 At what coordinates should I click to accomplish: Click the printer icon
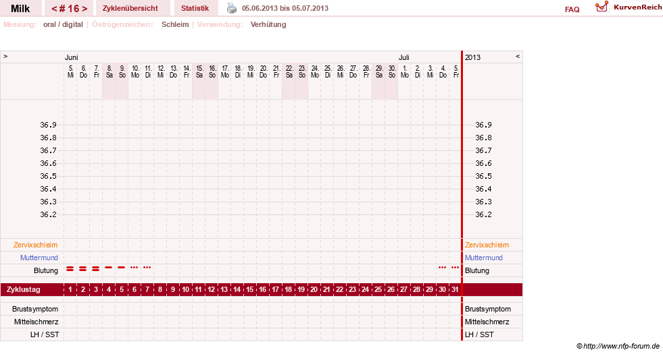point(232,8)
